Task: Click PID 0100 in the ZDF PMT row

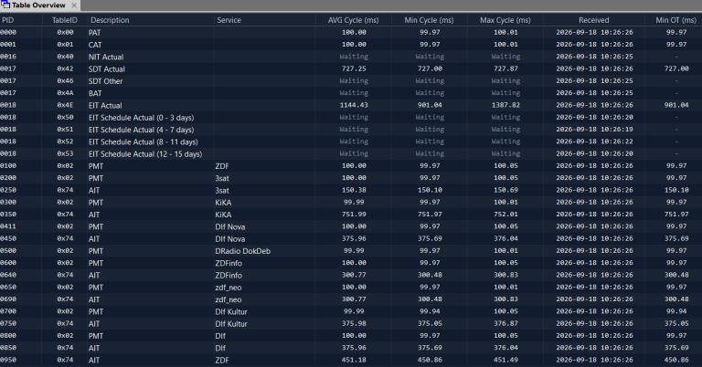Action: coord(8,166)
